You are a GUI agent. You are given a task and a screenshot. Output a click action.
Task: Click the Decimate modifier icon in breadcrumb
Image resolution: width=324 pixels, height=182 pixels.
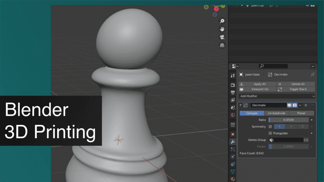click(270, 75)
